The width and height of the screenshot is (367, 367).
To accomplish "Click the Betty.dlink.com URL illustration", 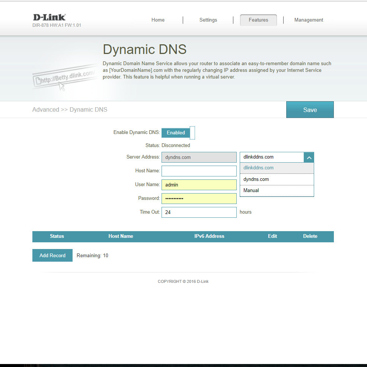I will click(64, 79).
